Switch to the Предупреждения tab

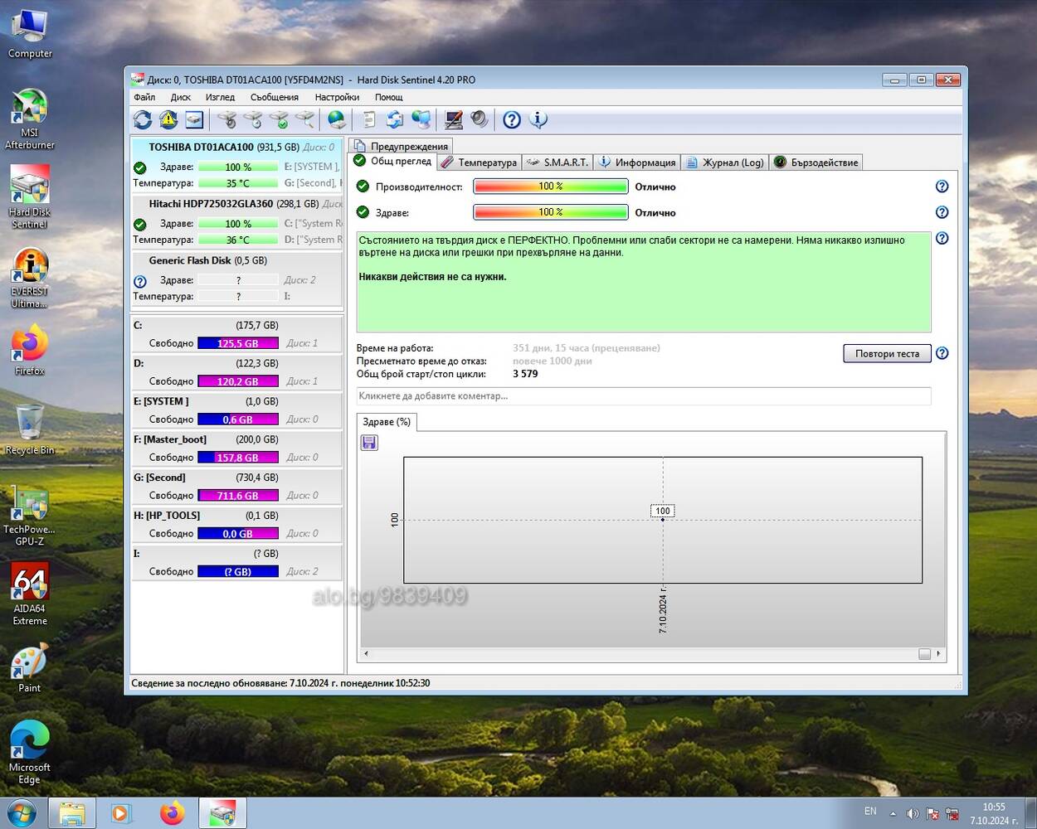pos(401,146)
